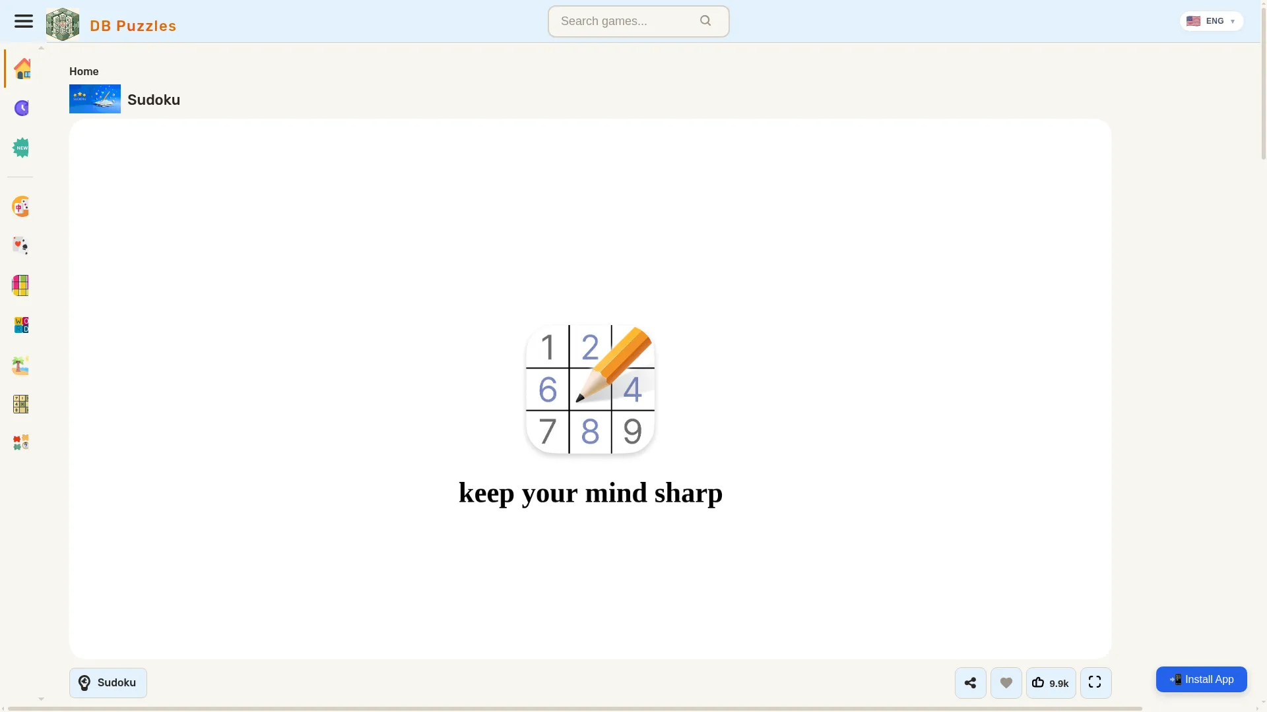Screen dimensions: 1267x712
Task: Open the Word games sidebar icon
Action: pos(21,325)
